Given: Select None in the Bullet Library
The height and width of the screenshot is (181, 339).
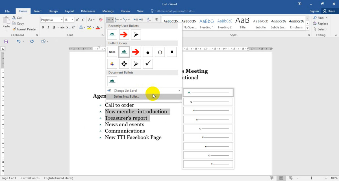Looking at the screenshot, I should click(112, 52).
